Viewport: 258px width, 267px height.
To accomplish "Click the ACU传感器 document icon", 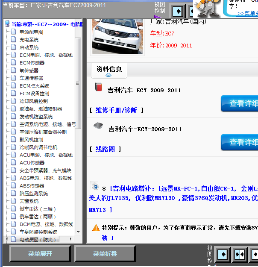I will [14, 162].
